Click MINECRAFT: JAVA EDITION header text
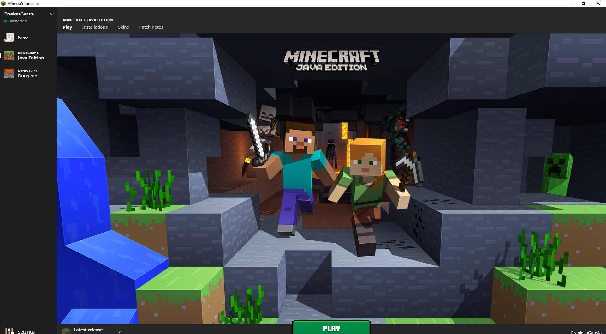Viewport: 606px width, 334px height. tap(88, 20)
